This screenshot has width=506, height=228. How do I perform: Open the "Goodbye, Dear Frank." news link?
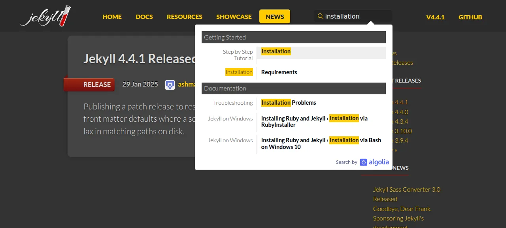tap(402, 209)
